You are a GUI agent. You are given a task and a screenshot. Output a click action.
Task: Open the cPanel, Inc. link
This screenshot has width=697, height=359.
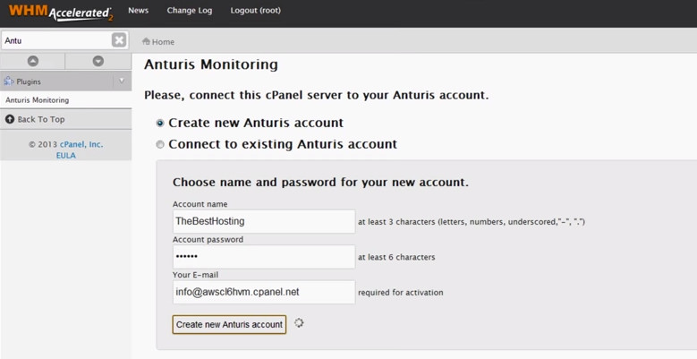(81, 144)
